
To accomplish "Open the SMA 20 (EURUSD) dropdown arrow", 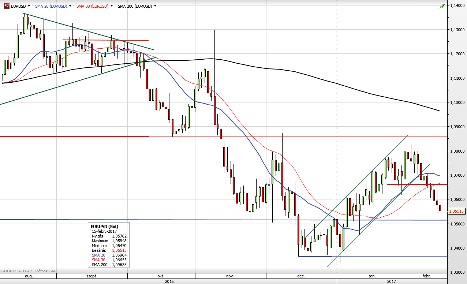I will (70, 6).
